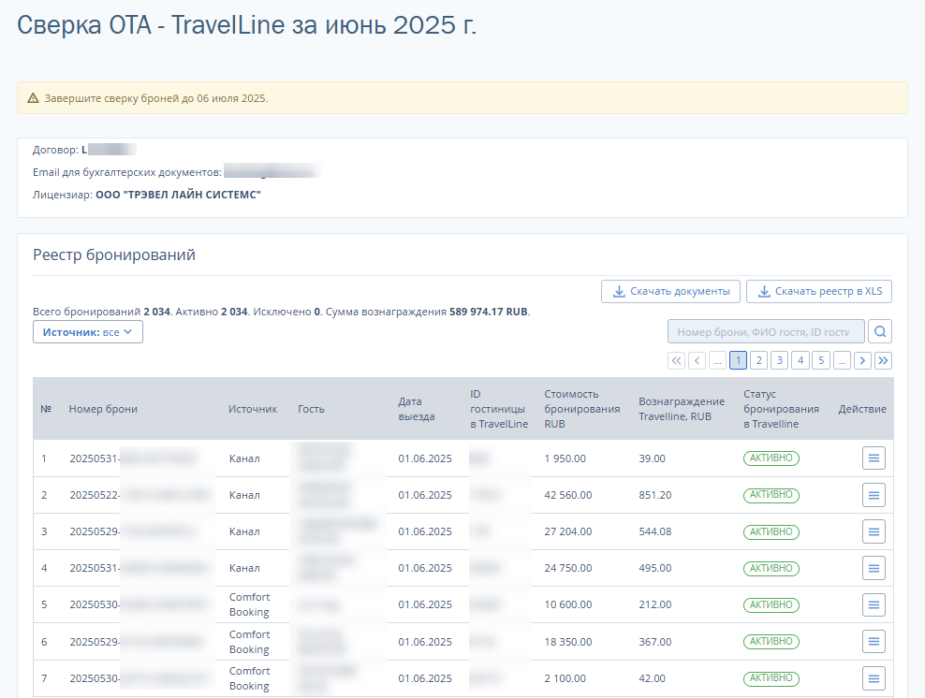Click the warning triangle icon in banner

(x=33, y=98)
